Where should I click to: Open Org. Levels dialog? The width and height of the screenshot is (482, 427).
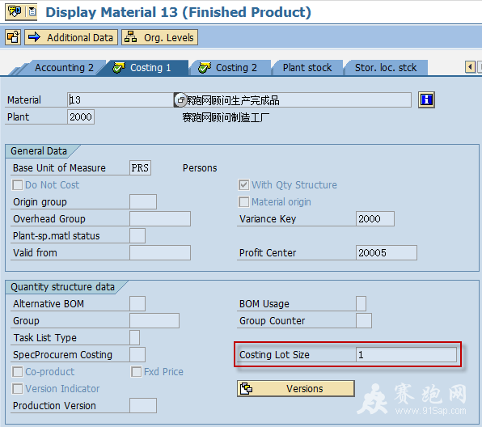[x=159, y=37]
